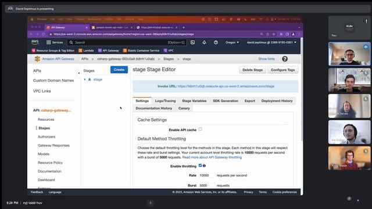Click the Delete Stage button

(x=252, y=70)
